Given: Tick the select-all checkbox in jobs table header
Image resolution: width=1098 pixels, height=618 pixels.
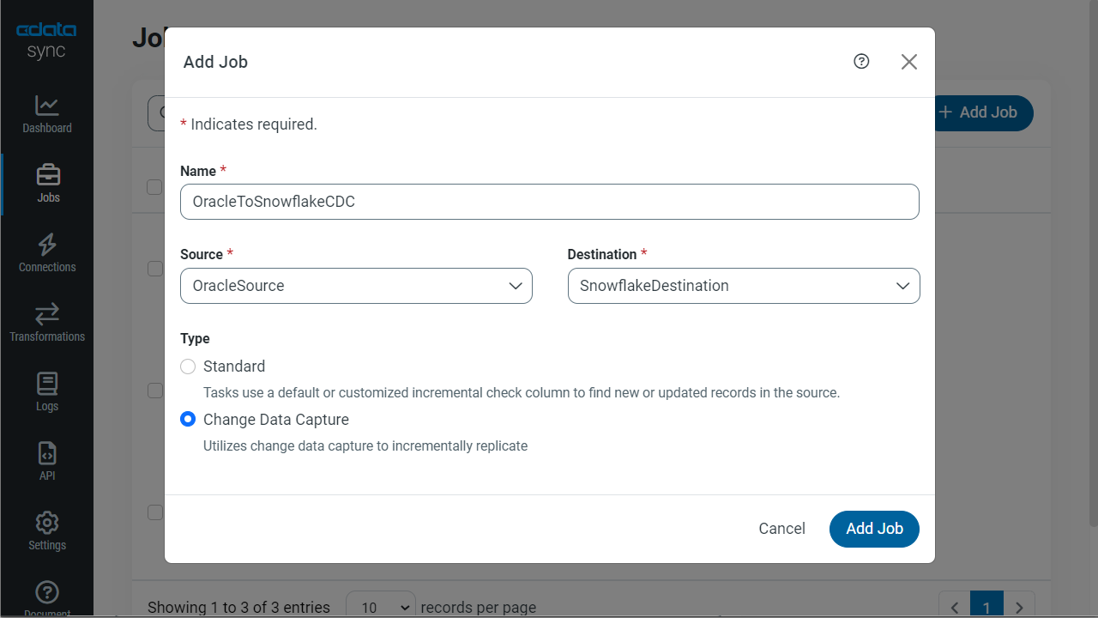Looking at the screenshot, I should (x=154, y=187).
